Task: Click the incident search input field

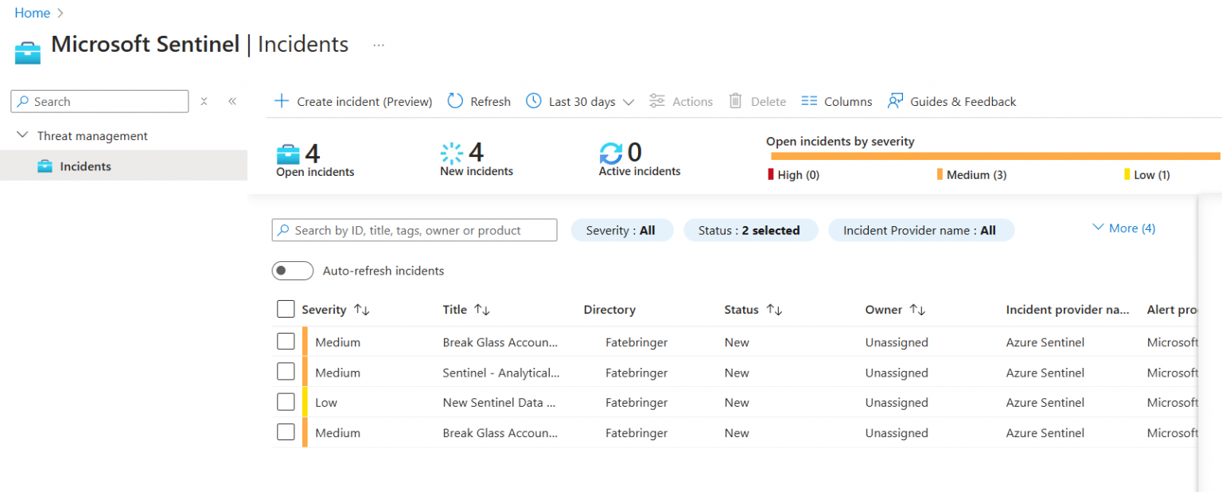Action: point(414,230)
